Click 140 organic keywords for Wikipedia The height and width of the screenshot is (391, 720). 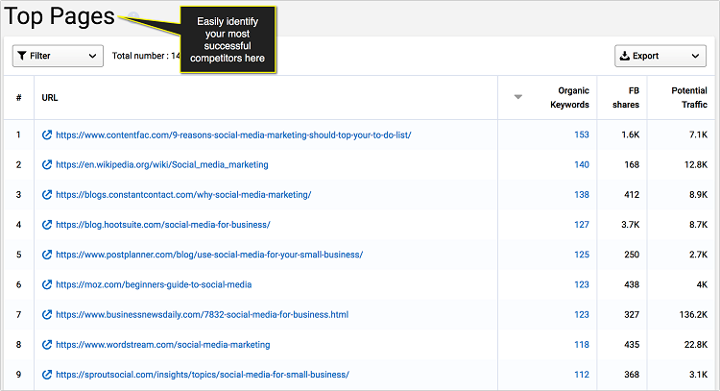[x=581, y=165]
